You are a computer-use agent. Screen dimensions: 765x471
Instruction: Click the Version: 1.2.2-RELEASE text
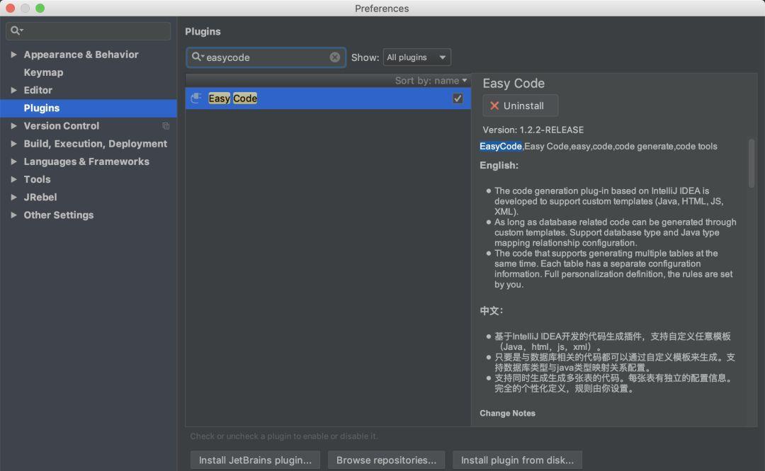(533, 130)
